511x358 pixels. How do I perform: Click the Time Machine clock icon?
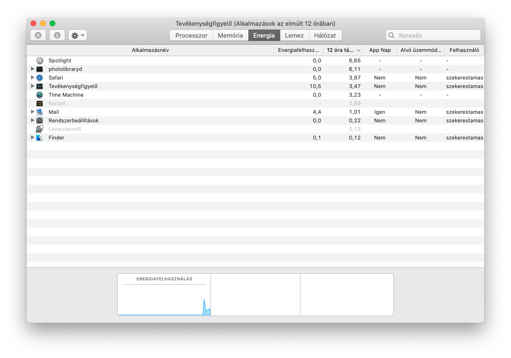(40, 95)
